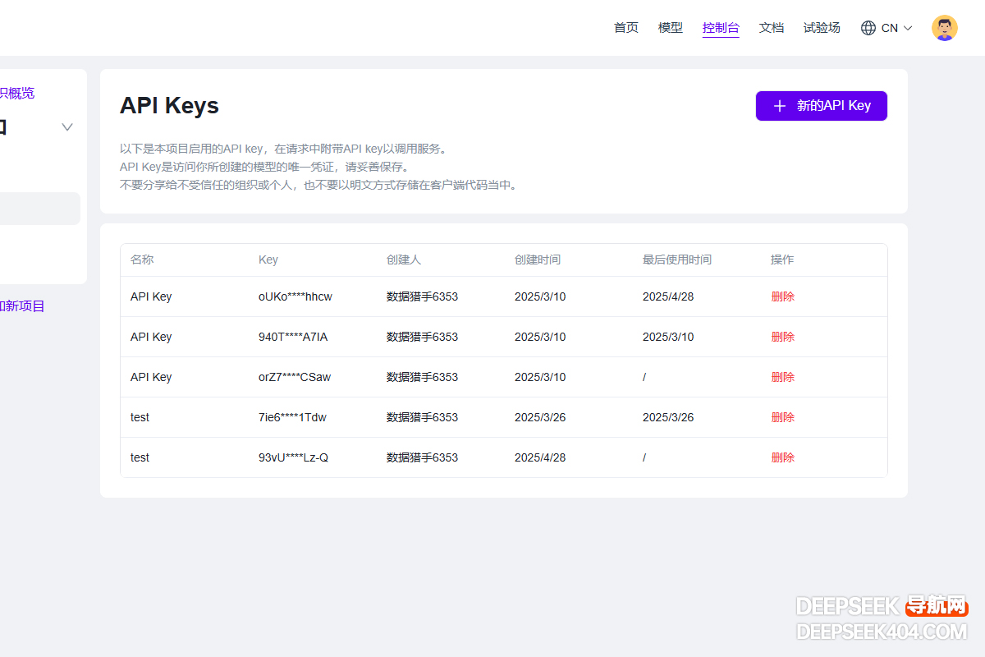Delete the key orZ7****CSaw
985x657 pixels.
pos(782,377)
